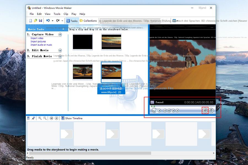This screenshot has width=248, height=165.
Task: Click the preview seek bar handle
Action: point(153,106)
